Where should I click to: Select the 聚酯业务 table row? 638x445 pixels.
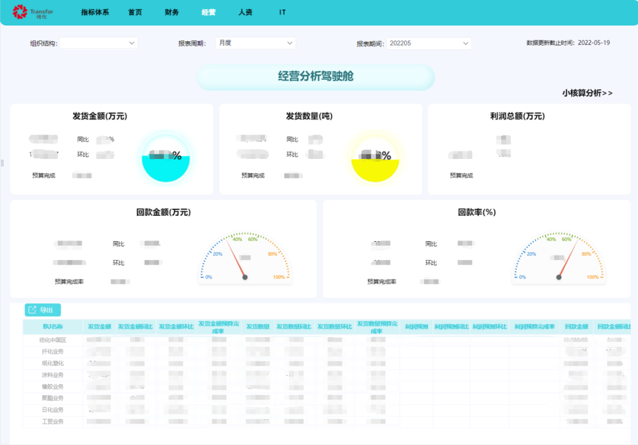pos(327,398)
